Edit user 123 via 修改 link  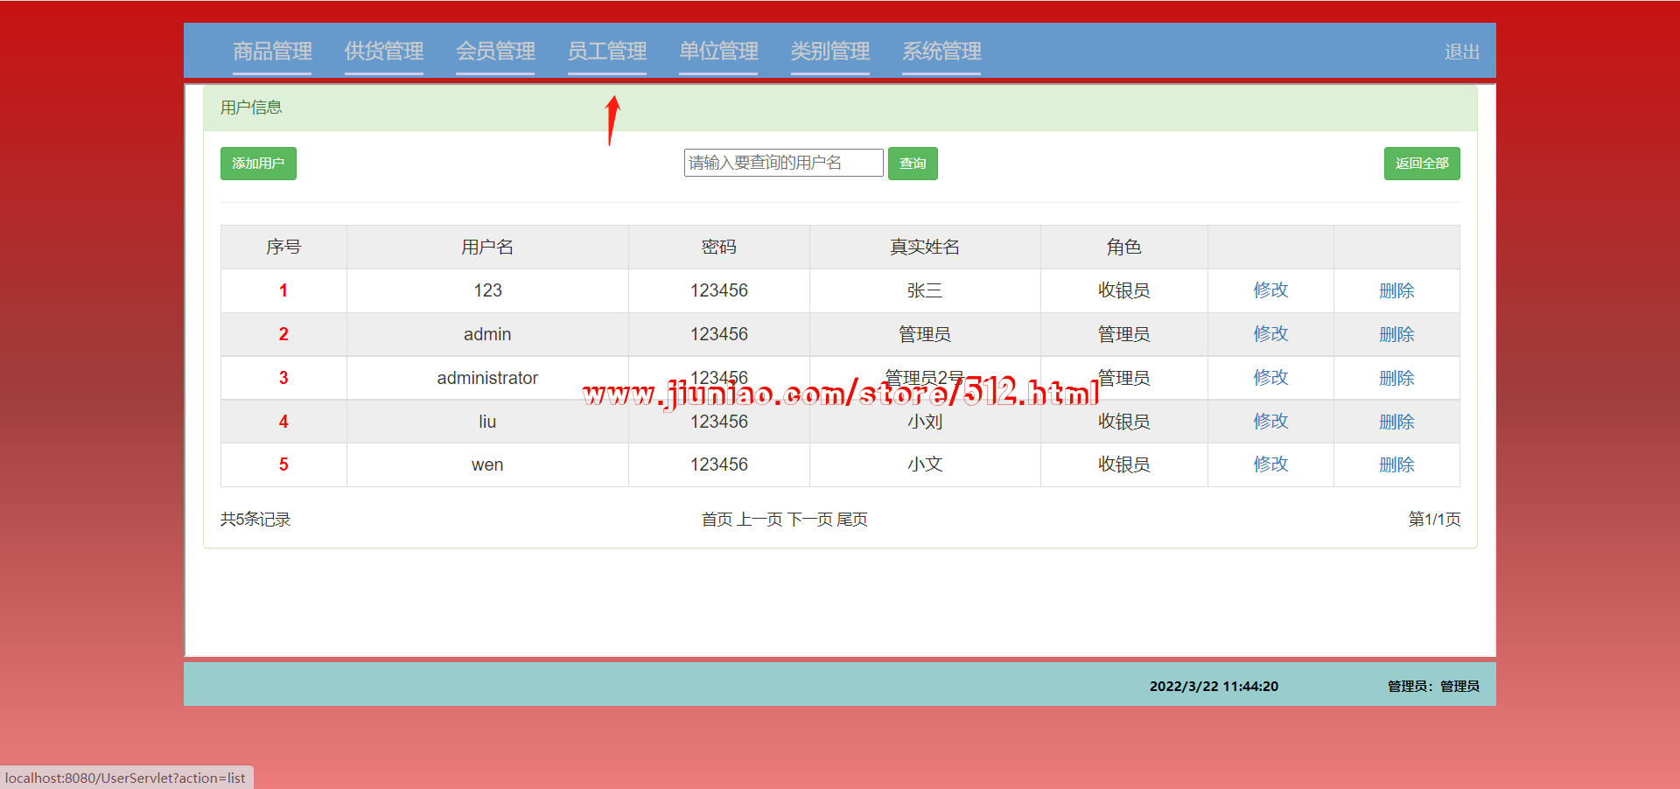tap(1270, 290)
